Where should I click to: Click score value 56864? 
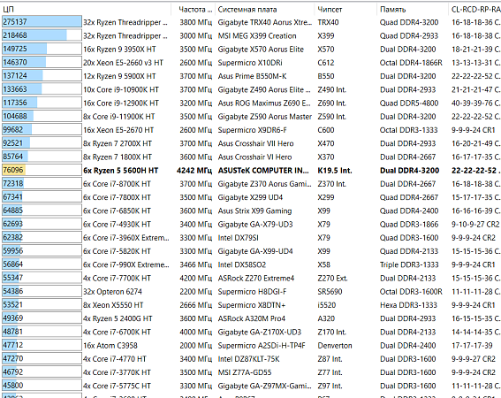tap(12, 264)
